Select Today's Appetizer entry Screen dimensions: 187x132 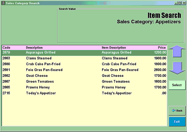(x=84, y=93)
